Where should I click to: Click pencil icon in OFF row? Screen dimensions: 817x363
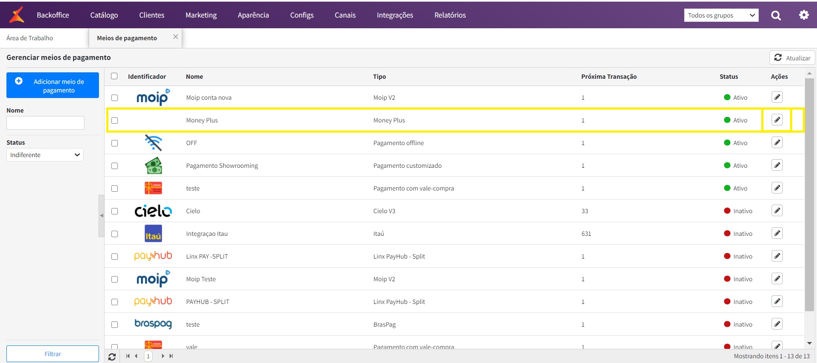click(x=777, y=143)
